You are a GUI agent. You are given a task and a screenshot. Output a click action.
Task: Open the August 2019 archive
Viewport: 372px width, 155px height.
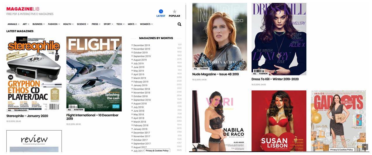coord(140,60)
